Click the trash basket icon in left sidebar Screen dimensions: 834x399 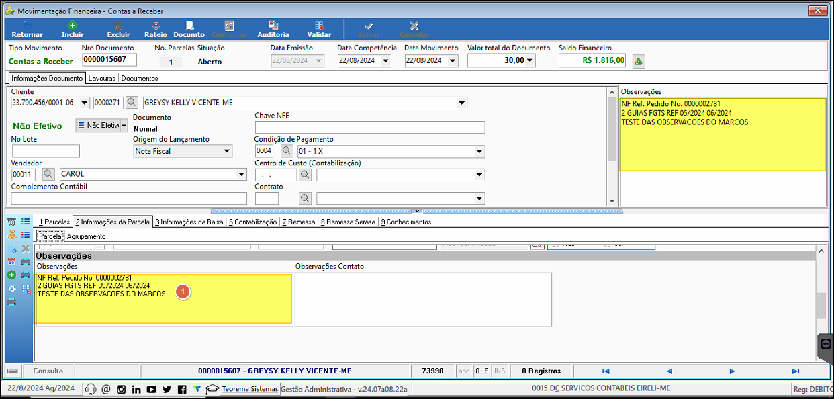[x=11, y=222]
